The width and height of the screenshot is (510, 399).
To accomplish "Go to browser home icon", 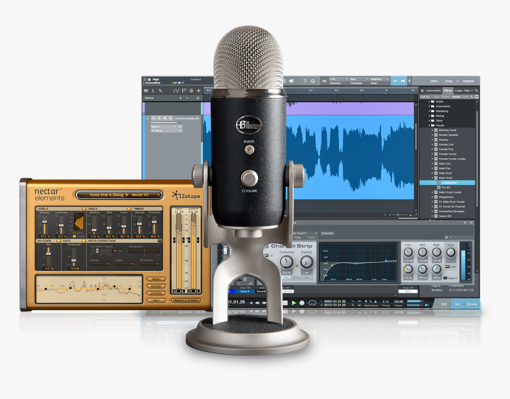I will click(x=422, y=90).
